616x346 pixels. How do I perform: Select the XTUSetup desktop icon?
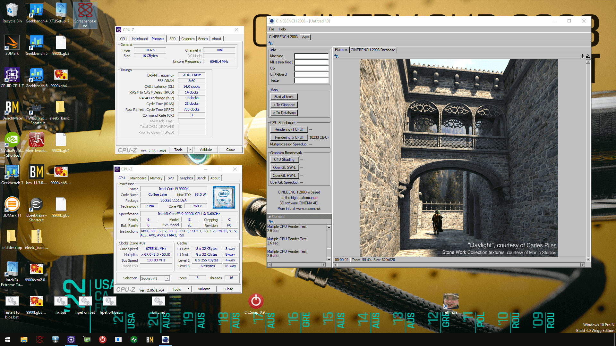pos(61,13)
